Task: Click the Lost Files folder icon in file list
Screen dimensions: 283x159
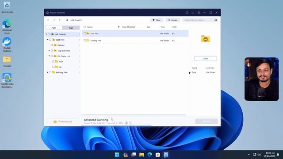Action: coord(88,34)
